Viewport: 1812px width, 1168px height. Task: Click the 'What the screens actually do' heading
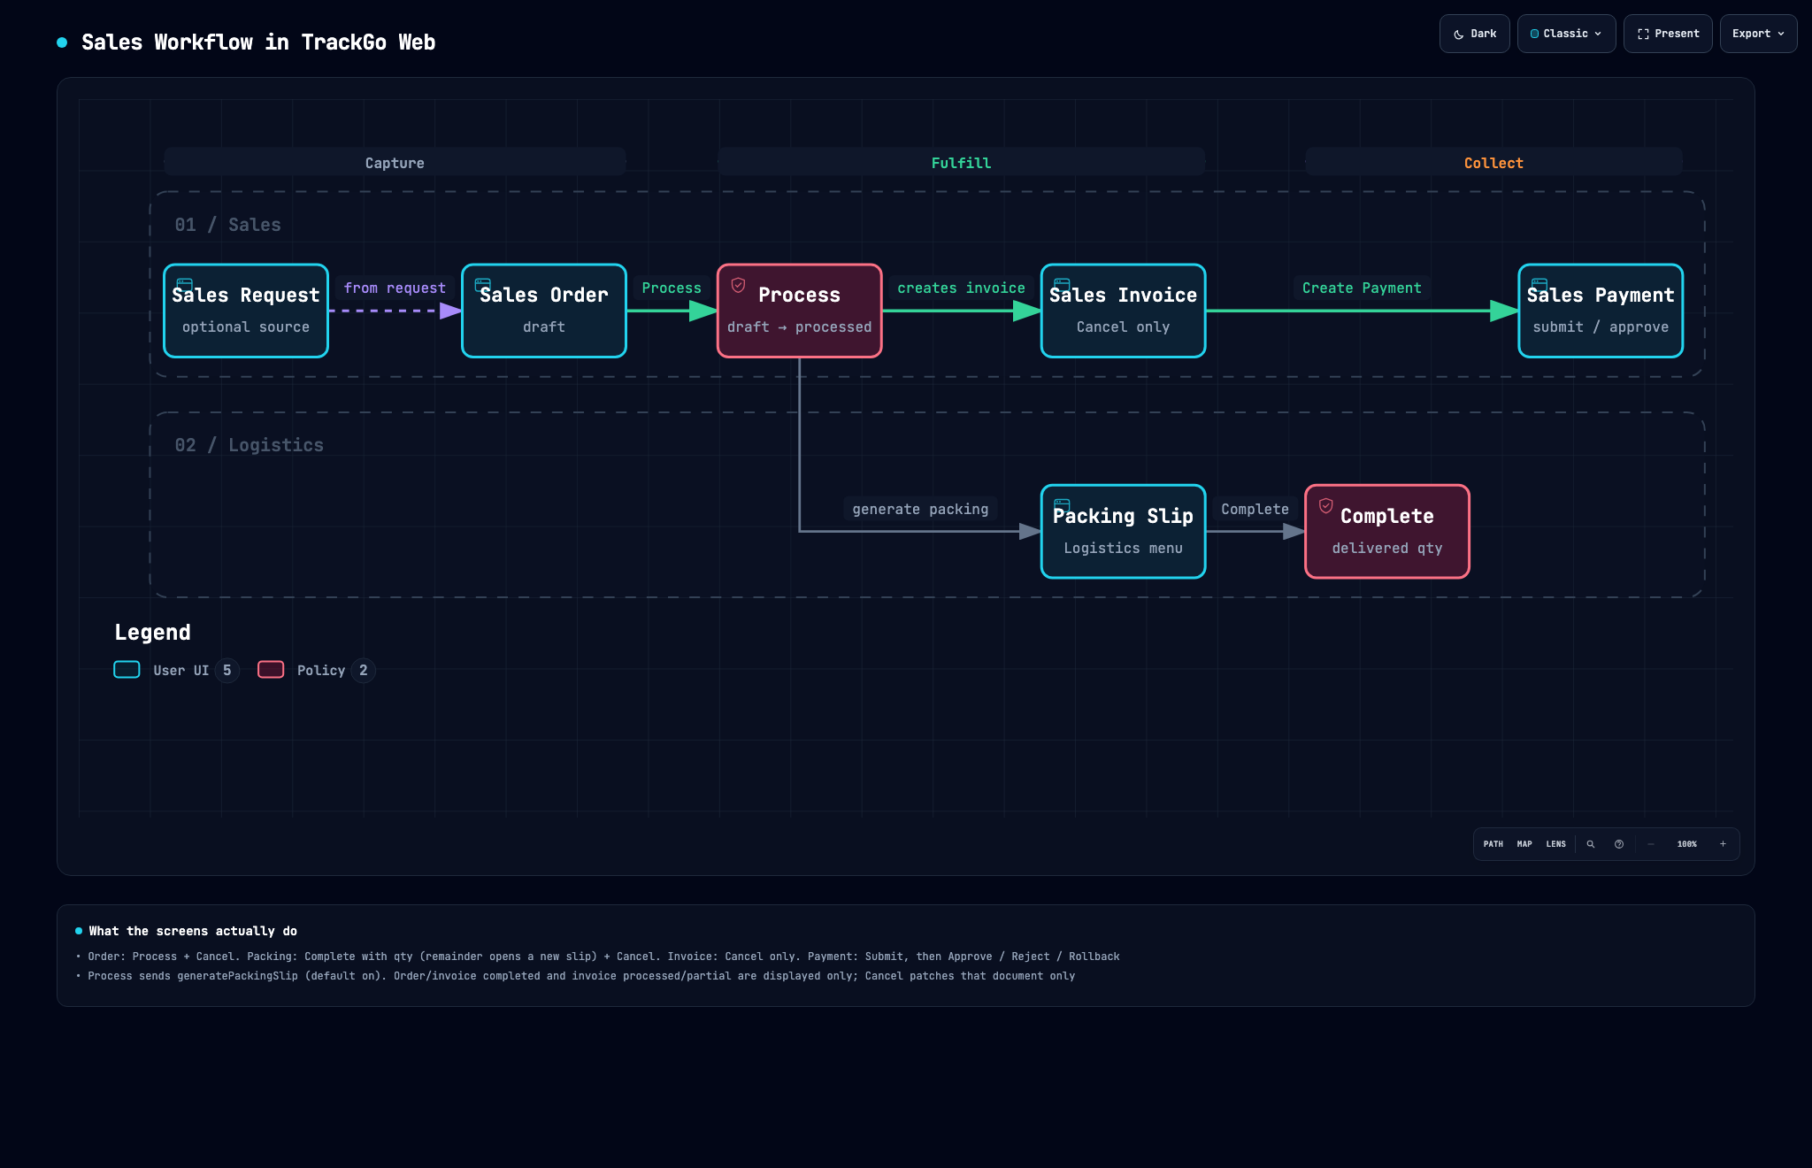click(x=193, y=931)
